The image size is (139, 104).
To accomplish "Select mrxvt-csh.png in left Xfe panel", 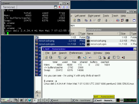I will click(60, 41).
